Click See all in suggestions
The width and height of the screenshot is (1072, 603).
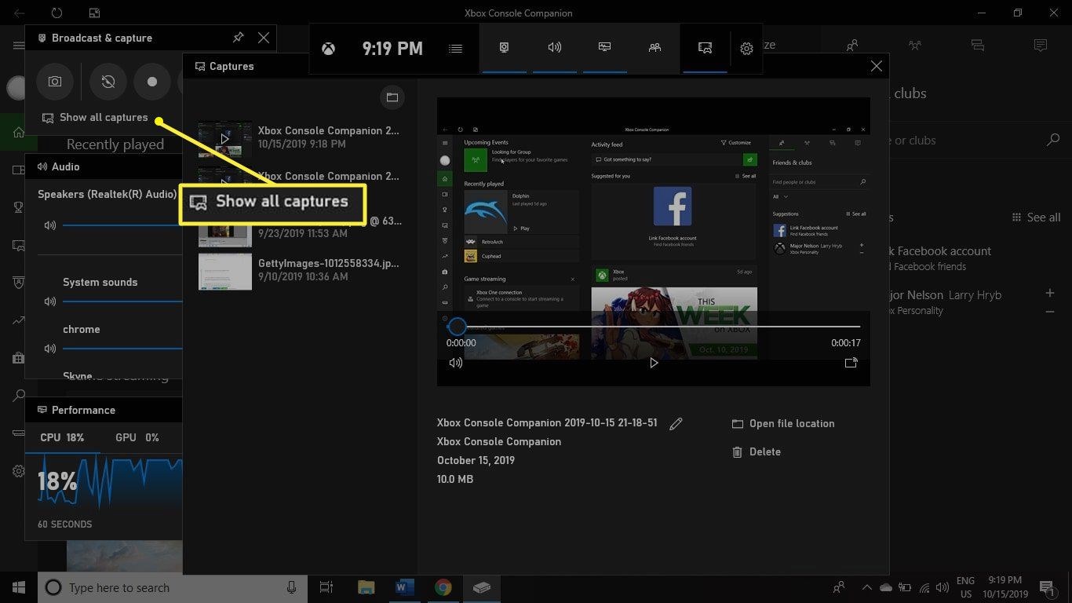pos(1037,217)
